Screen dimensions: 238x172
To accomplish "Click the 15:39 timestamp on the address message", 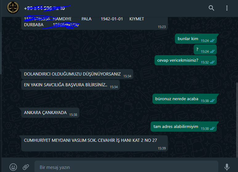I will click(x=162, y=148).
